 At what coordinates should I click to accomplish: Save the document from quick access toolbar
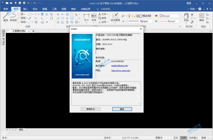click(16, 3)
